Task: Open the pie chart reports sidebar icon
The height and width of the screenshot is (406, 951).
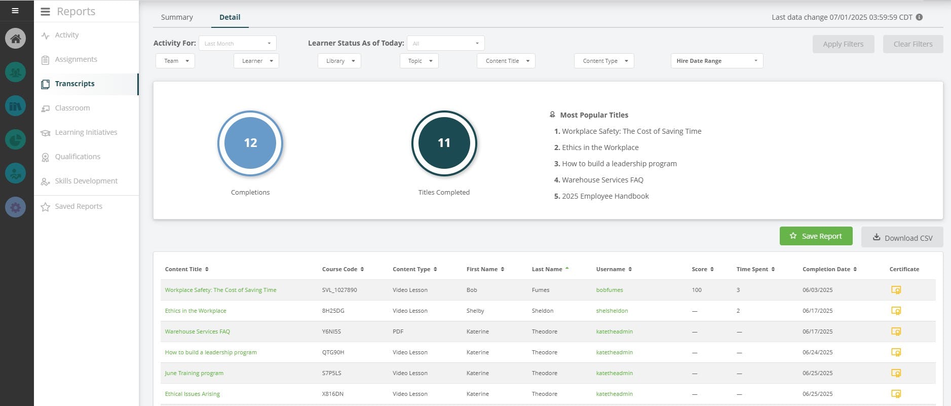Action: coord(15,139)
